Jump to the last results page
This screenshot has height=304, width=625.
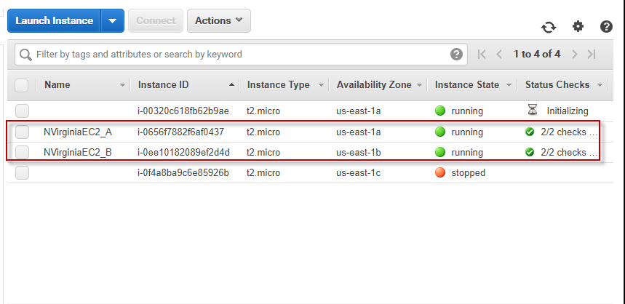[x=592, y=54]
